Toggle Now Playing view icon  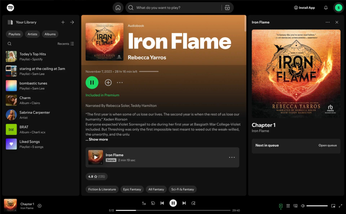pos(281,206)
